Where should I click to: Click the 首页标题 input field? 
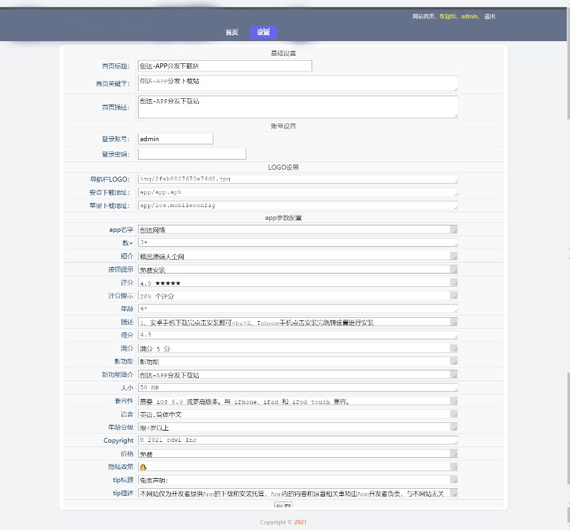[225, 66]
